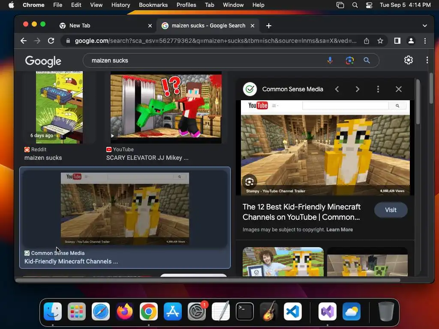
Task: Open Finder from the dock
Action: (x=53, y=311)
